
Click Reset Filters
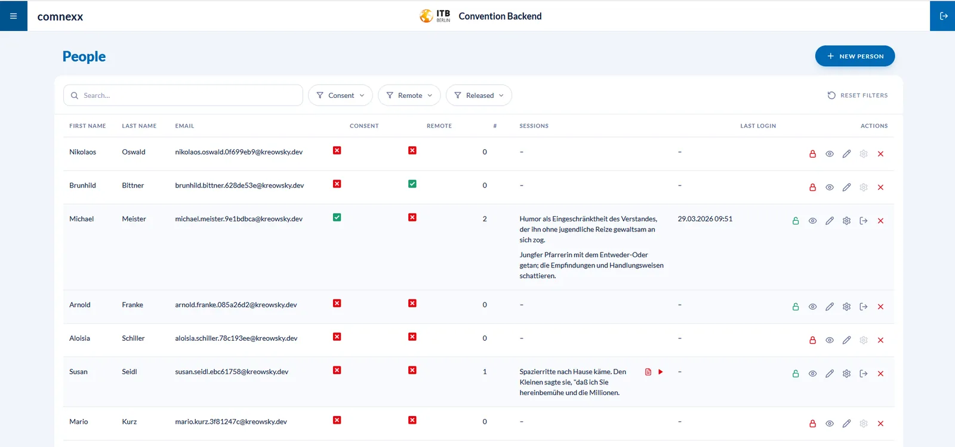coord(858,95)
